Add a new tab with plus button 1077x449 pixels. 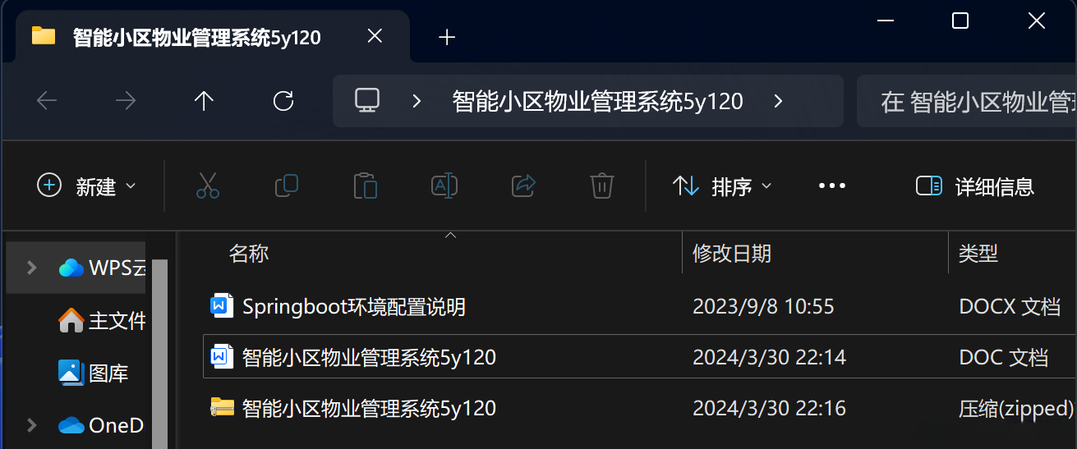447,37
